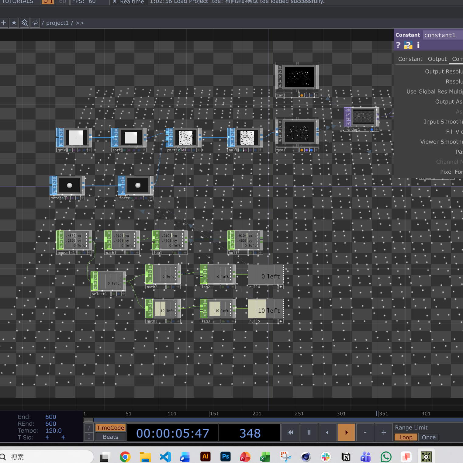The height and width of the screenshot is (463, 463).
Task: Open Photoshop from the dock
Action: 225,456
